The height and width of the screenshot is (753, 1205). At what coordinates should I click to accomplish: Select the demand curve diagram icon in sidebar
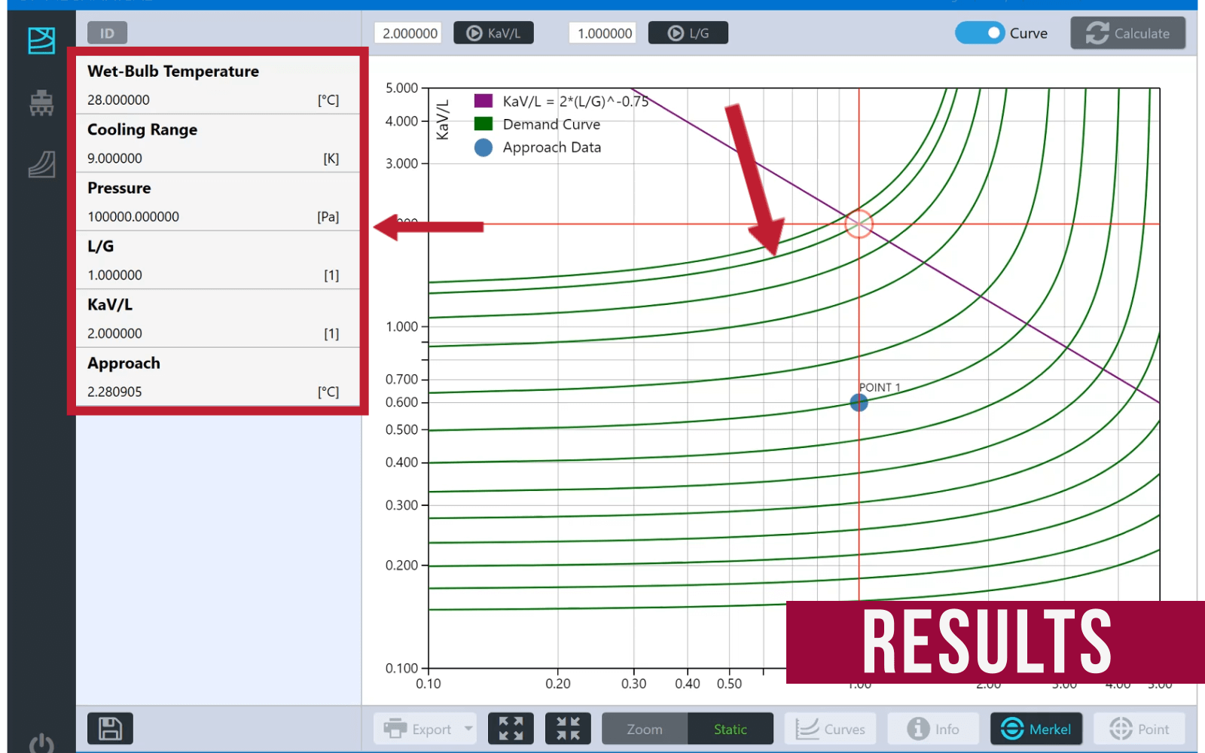point(41,41)
